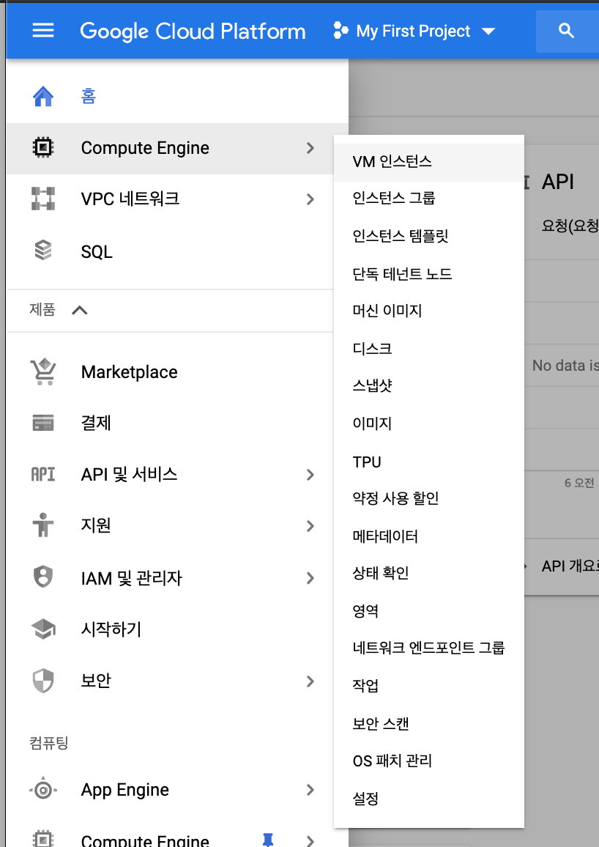Unpin Compute Engine using the pin icon
599x847 pixels.
(x=268, y=840)
